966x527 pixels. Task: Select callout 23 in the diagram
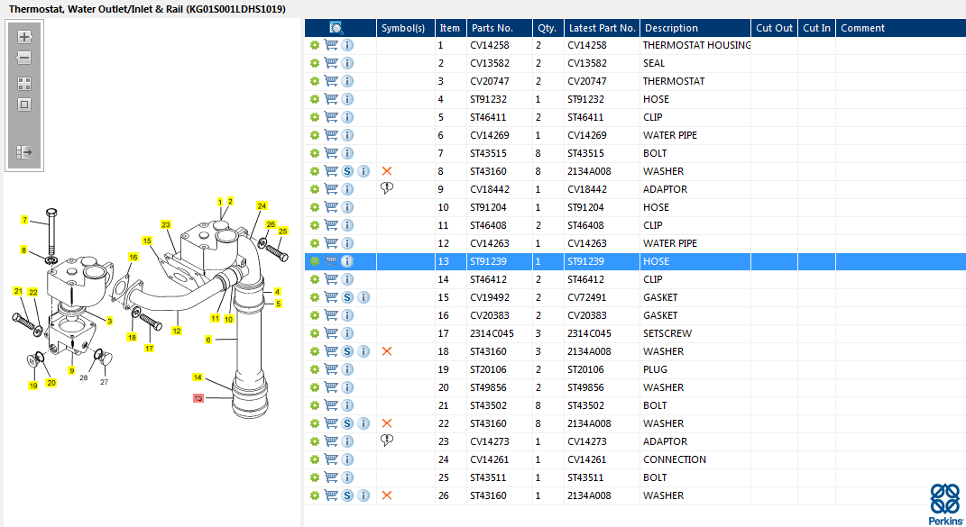pos(166,224)
